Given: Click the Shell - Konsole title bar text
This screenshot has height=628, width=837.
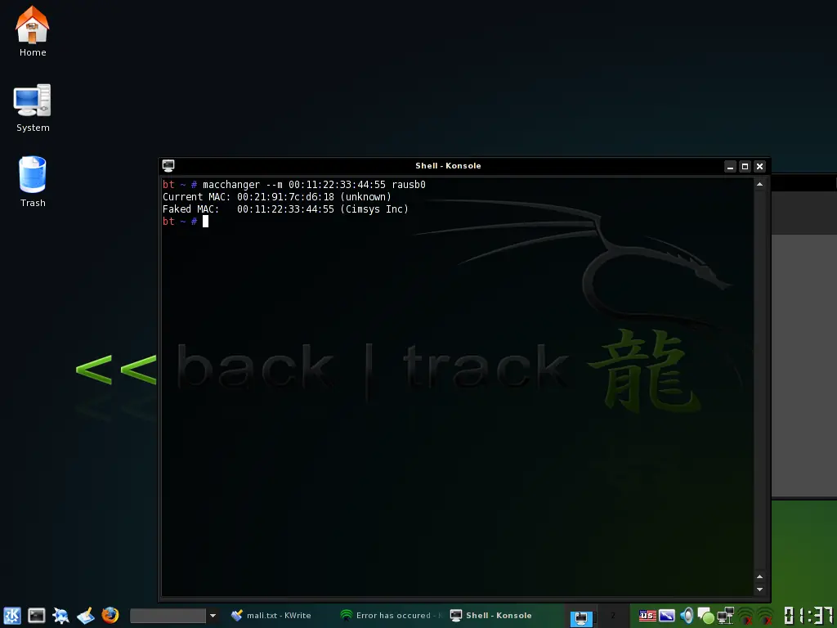Looking at the screenshot, I should (x=448, y=165).
